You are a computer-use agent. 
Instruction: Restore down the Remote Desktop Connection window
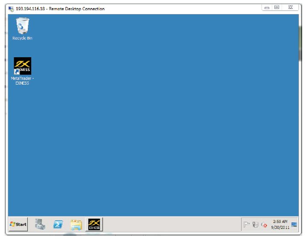pyautogui.click(x=277, y=8)
